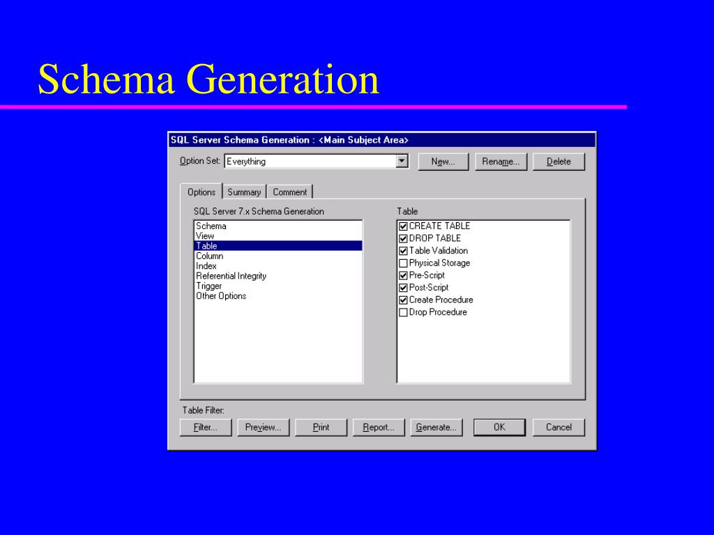Open the table Filter... dialog
Image resolution: width=714 pixels, height=535 pixels.
[x=206, y=427]
